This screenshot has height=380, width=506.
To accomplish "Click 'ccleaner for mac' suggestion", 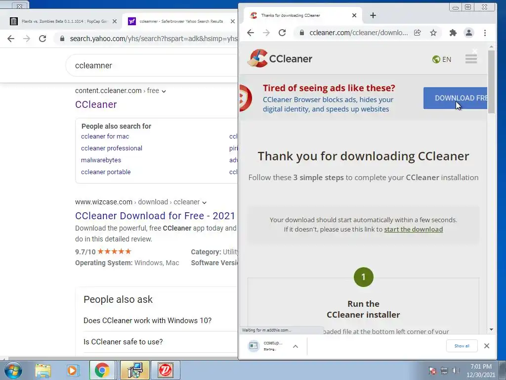I will (105, 137).
